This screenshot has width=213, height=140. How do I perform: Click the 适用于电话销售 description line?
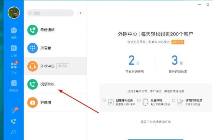[155, 91]
